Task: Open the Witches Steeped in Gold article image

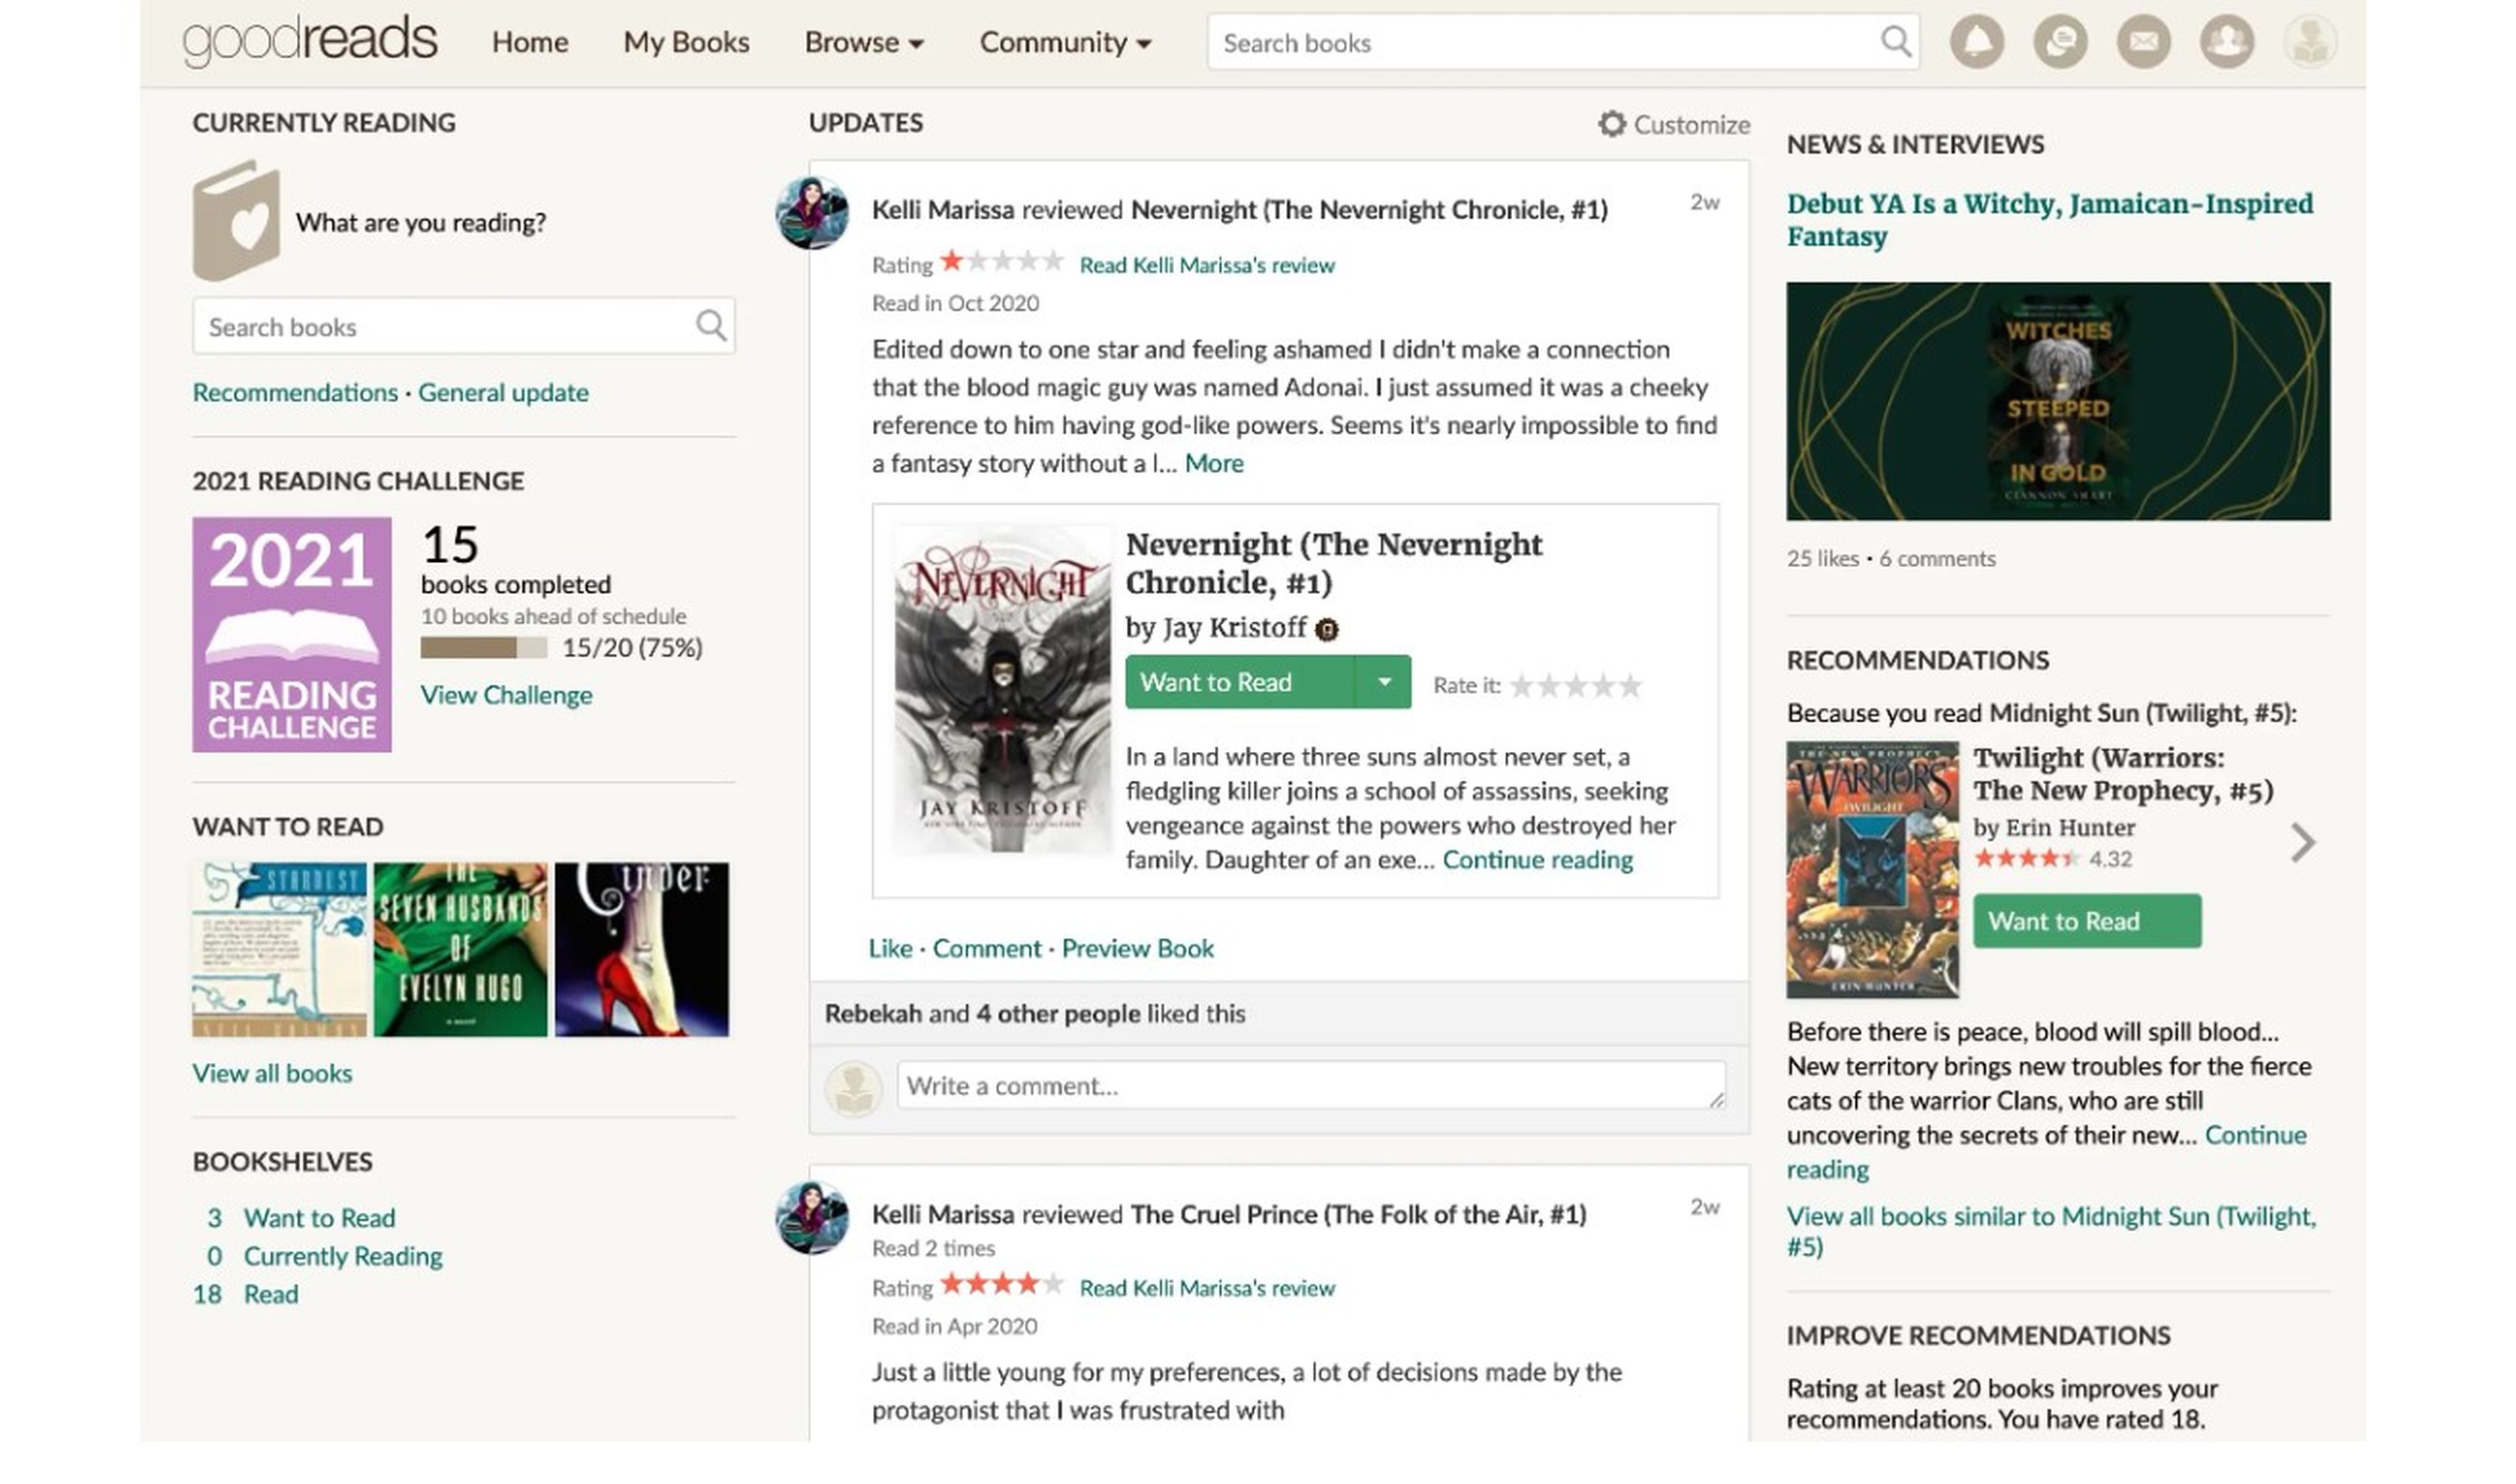Action: pos(2058,401)
